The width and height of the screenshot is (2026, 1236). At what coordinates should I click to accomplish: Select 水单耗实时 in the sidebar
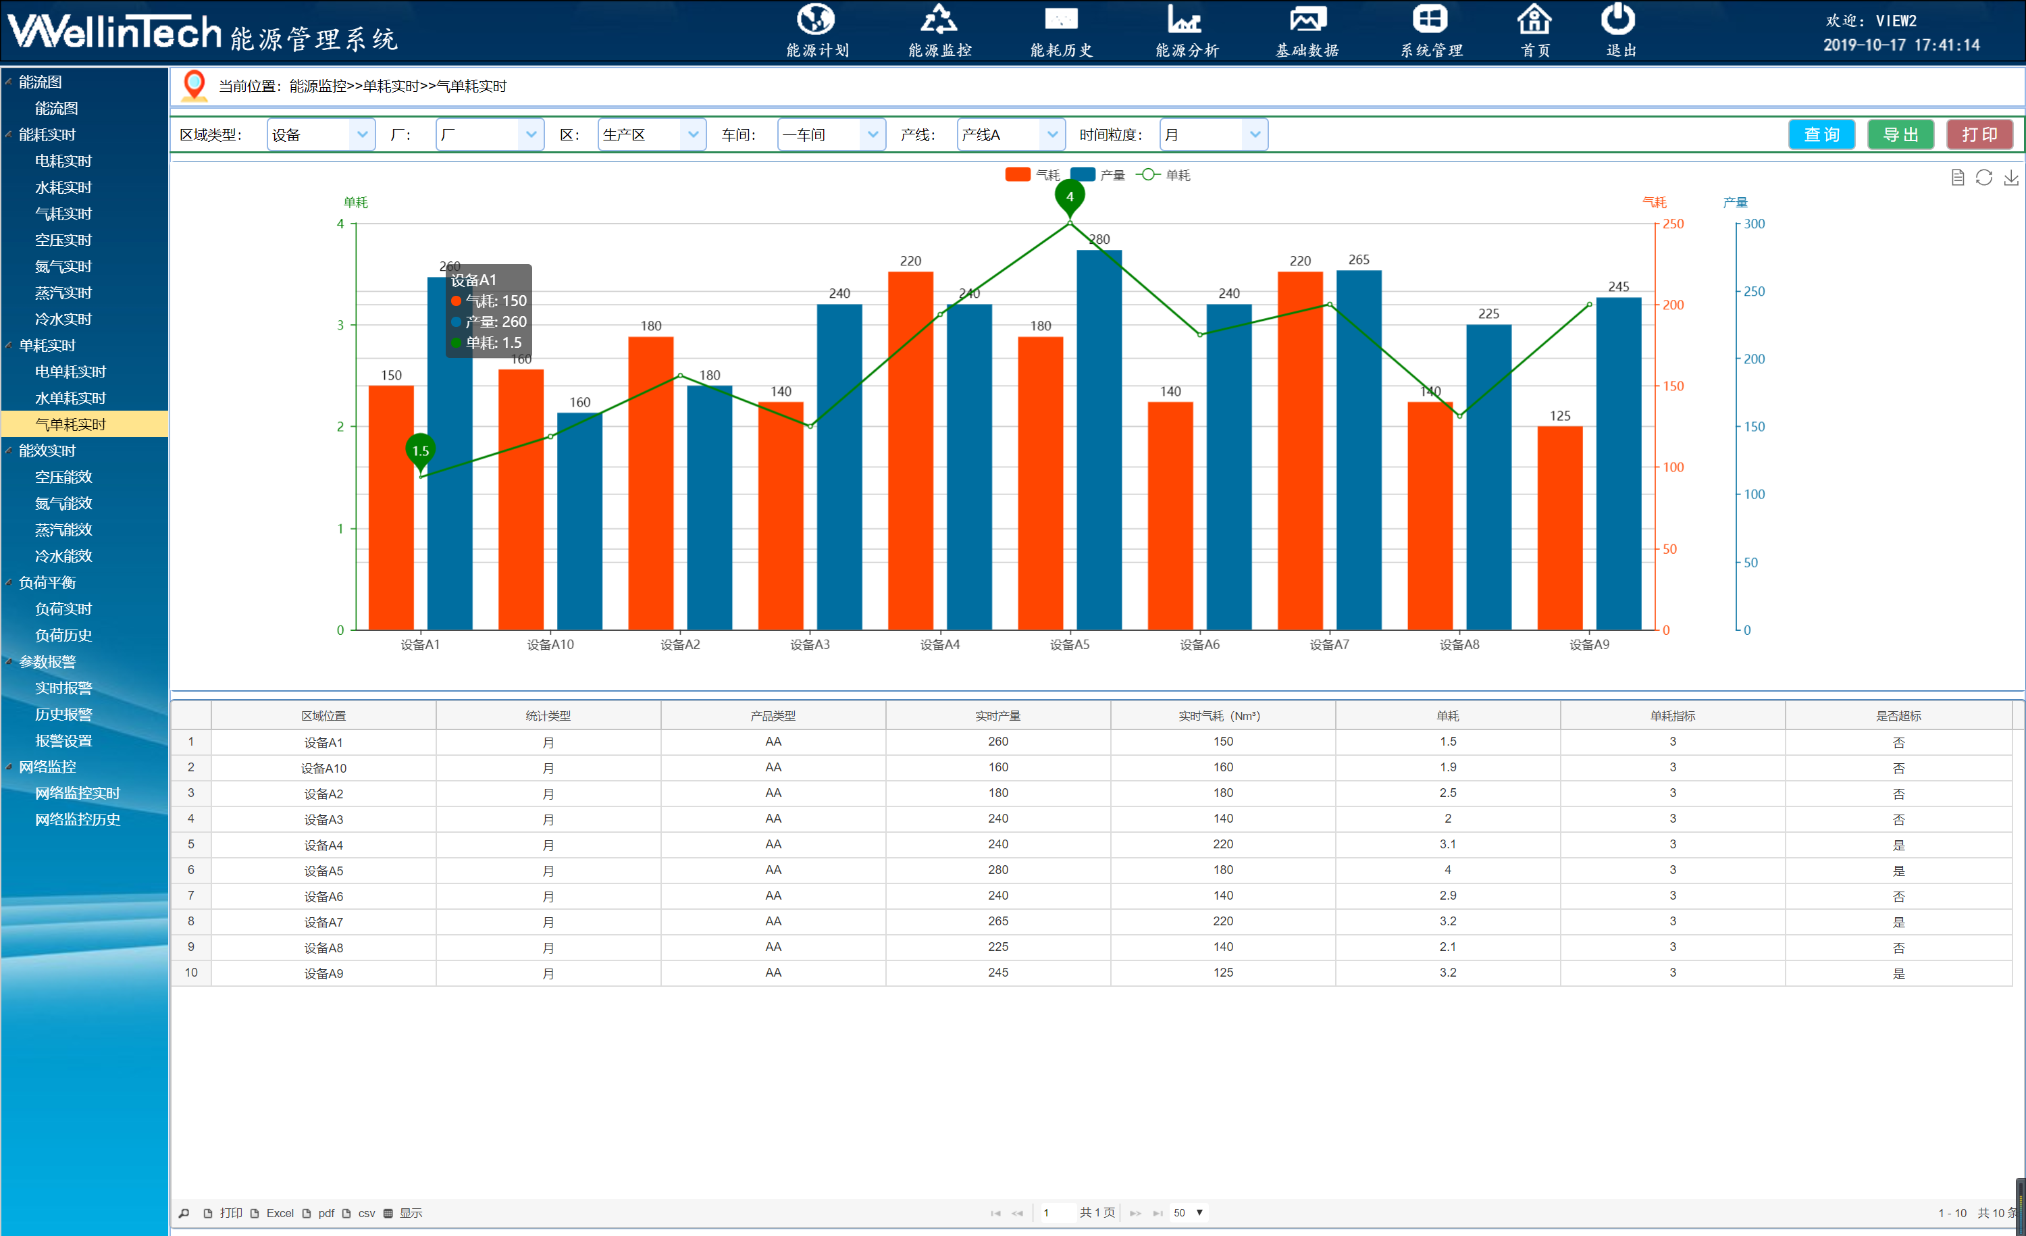pos(71,398)
